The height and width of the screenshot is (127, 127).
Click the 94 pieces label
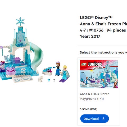pyautogui.click(x=116, y=30)
